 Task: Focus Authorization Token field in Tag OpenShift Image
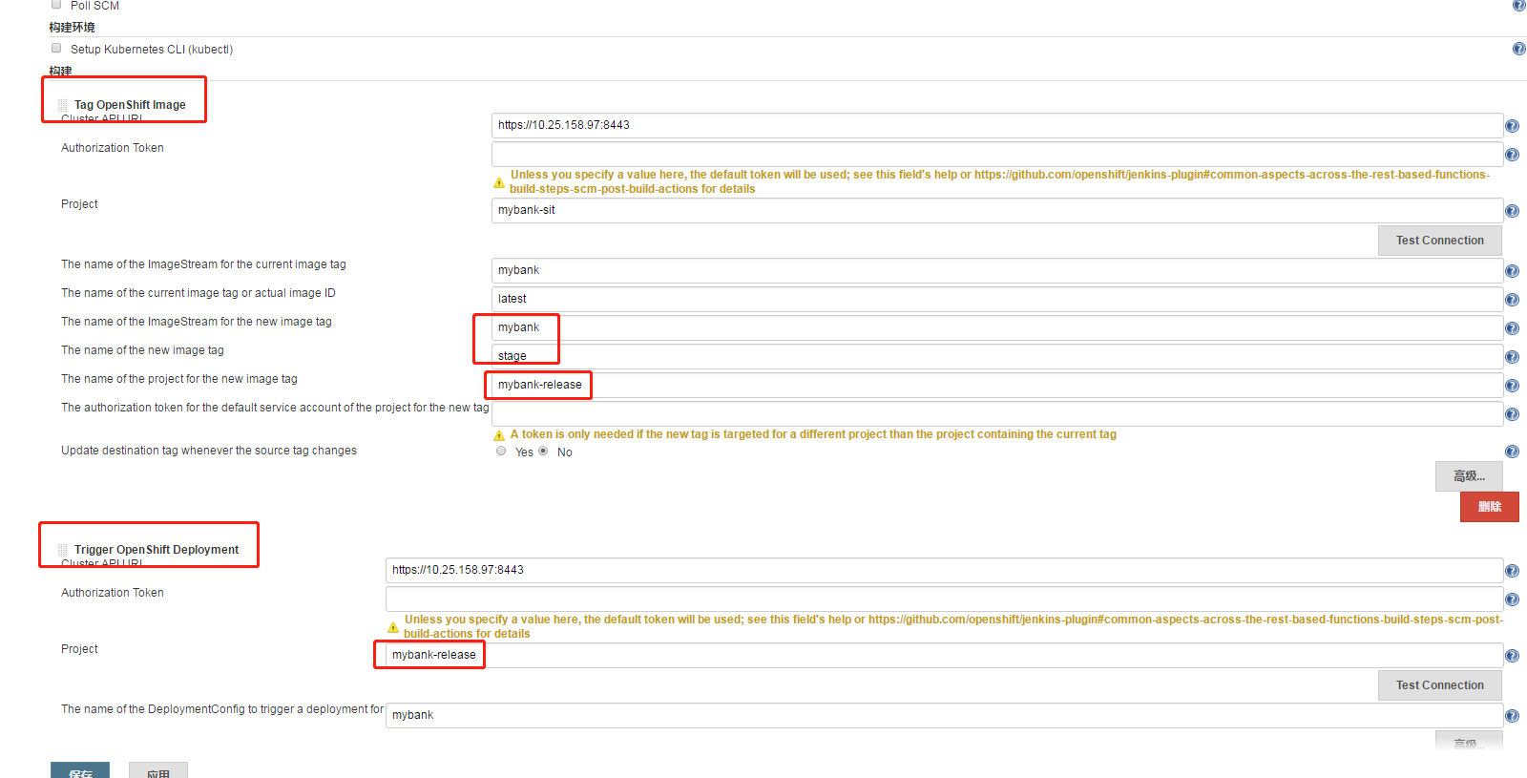point(996,155)
